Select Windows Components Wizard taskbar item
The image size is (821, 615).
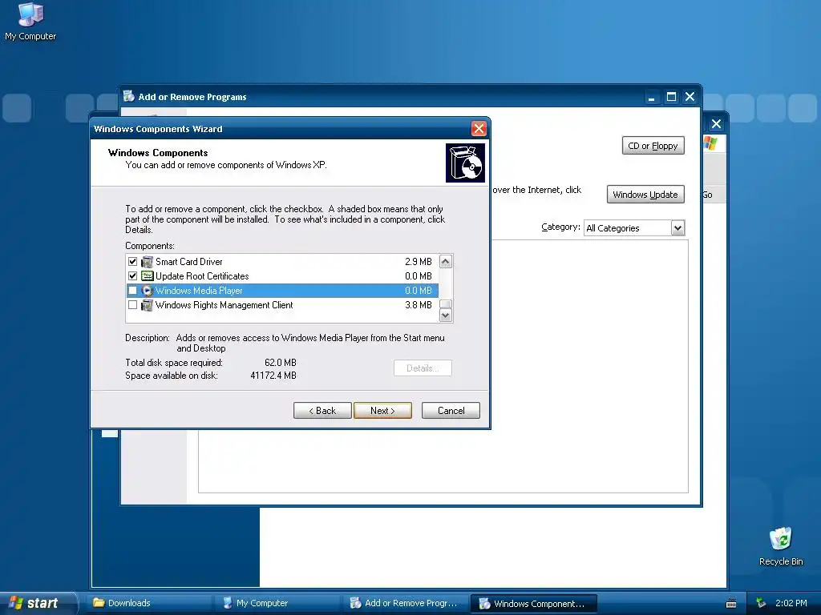(x=534, y=603)
